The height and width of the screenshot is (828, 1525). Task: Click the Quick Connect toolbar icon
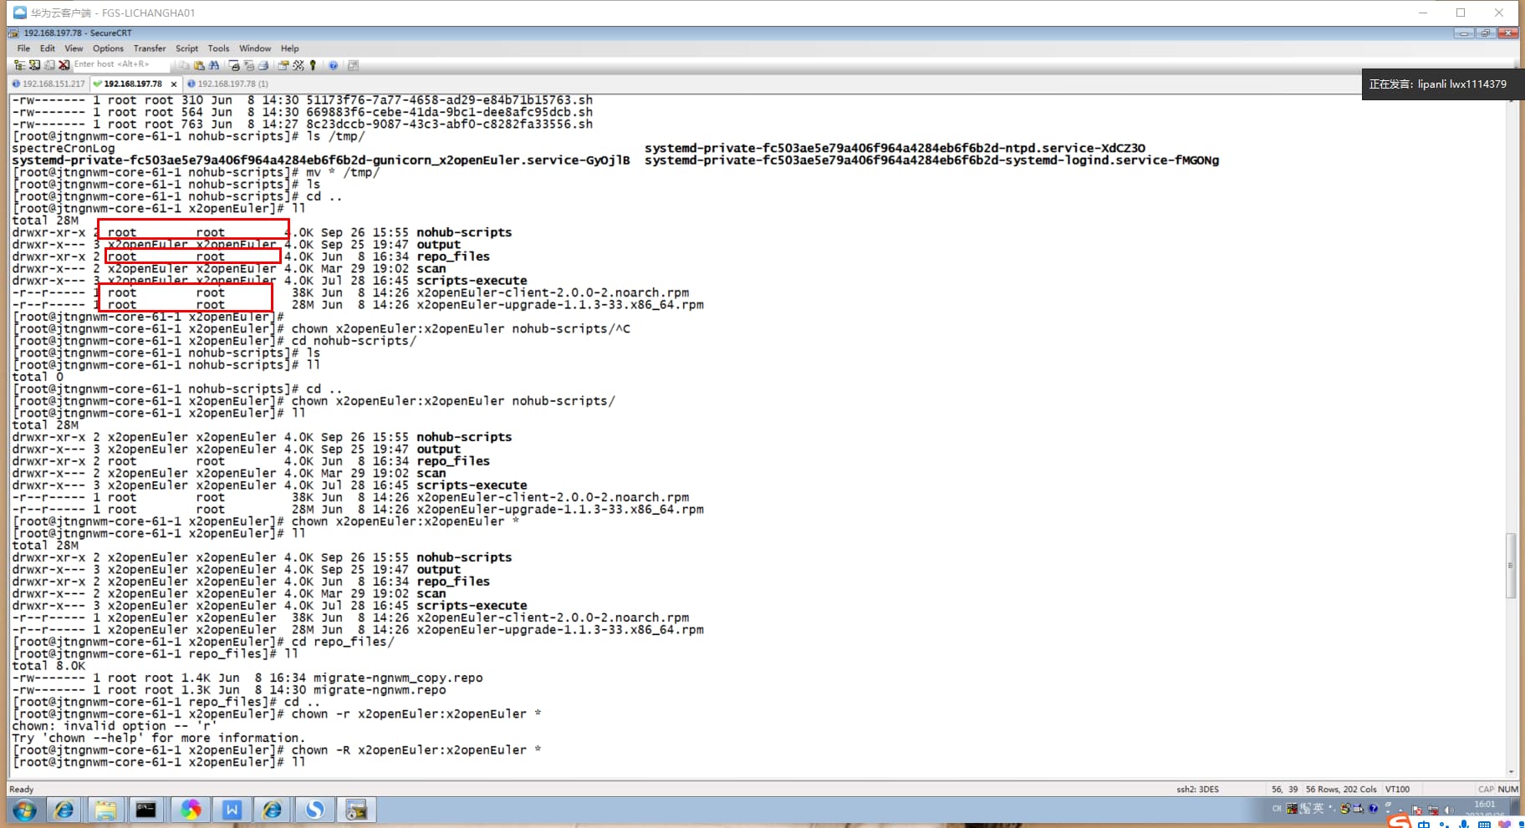(34, 65)
